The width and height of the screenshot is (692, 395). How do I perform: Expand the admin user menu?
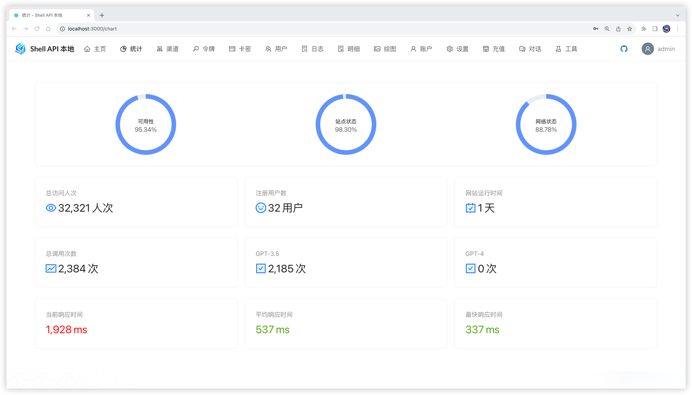coord(658,49)
